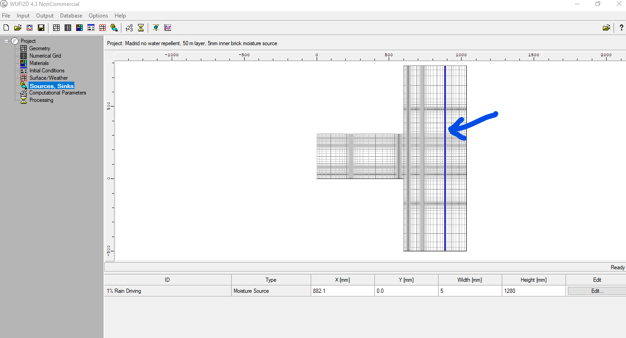The image size is (626, 338).
Task: Select the 1% Rain Driving ID cell
Action: 167,291
